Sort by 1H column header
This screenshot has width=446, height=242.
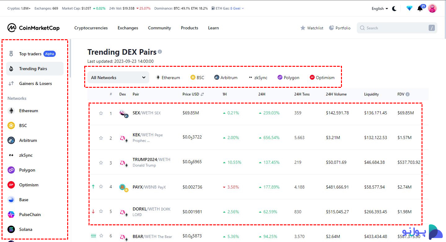pos(225,94)
